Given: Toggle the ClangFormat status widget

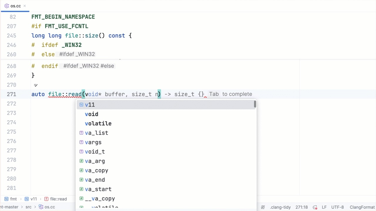Looking at the screenshot, I should (362, 207).
